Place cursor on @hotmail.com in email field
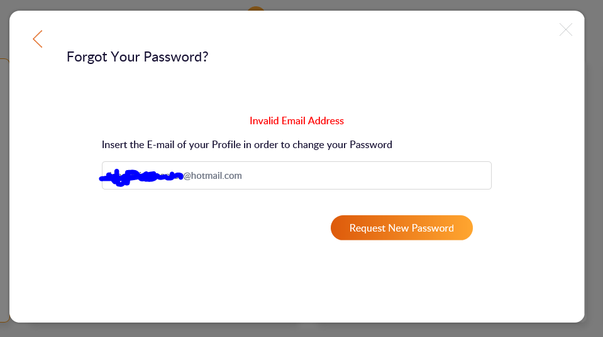The height and width of the screenshot is (337, 603). click(x=213, y=176)
